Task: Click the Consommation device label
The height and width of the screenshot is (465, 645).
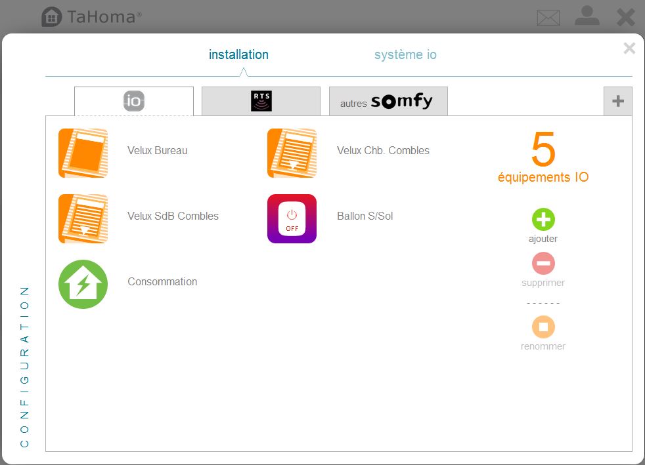Action: tap(162, 281)
